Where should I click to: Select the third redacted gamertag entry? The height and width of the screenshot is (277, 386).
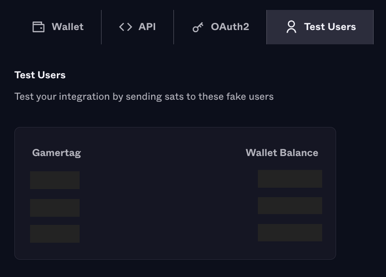tap(55, 234)
